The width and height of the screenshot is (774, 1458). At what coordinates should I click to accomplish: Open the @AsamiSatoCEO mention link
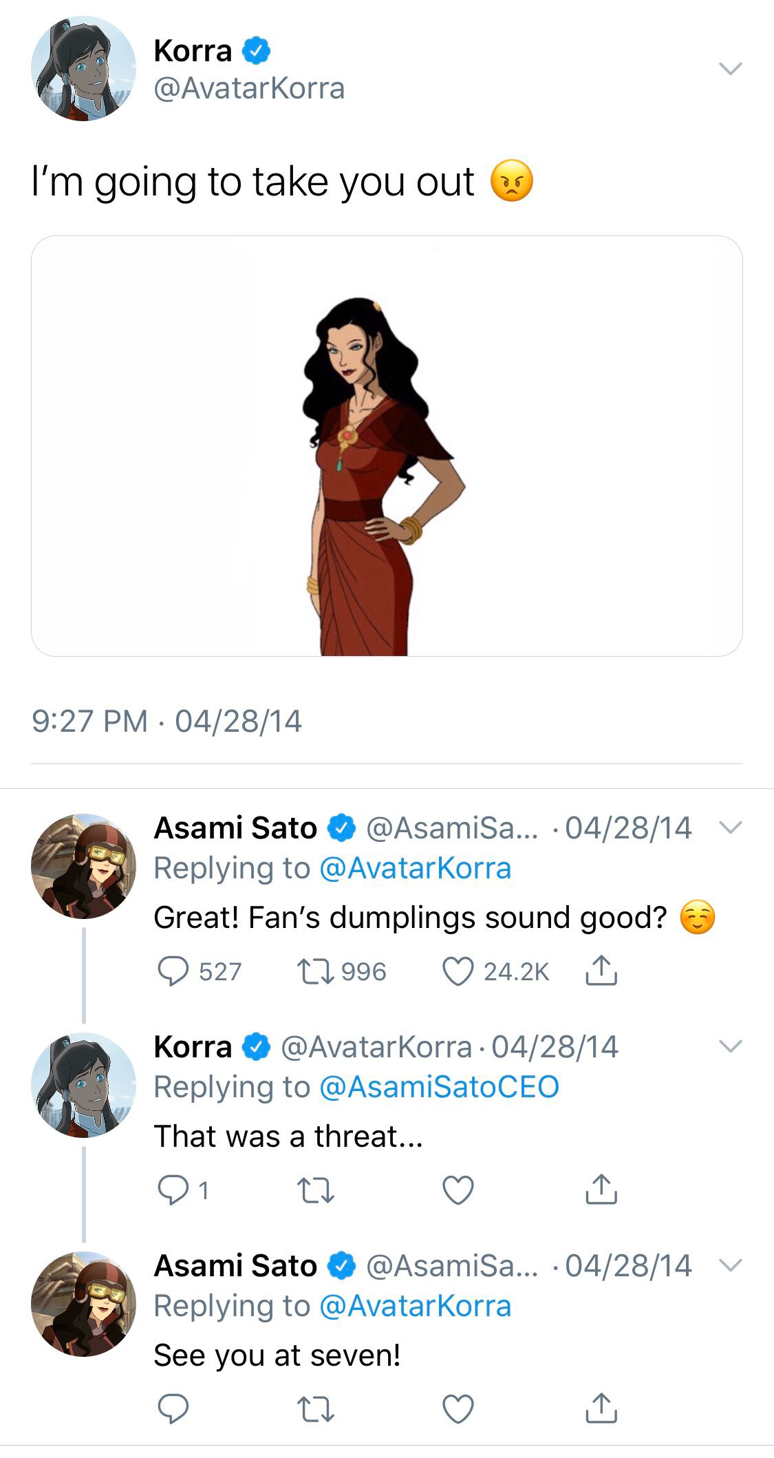(x=439, y=1087)
